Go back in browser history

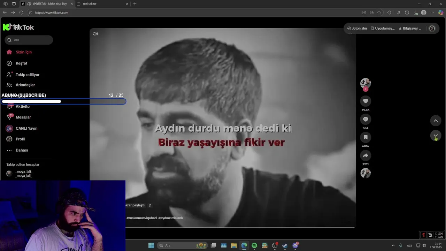click(5, 13)
